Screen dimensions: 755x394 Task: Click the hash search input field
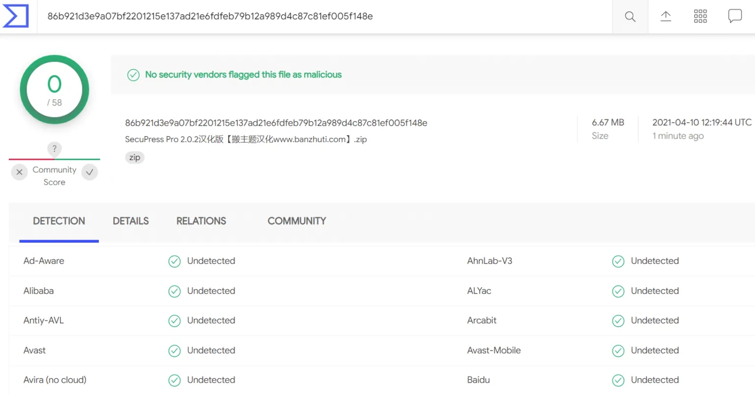(324, 16)
